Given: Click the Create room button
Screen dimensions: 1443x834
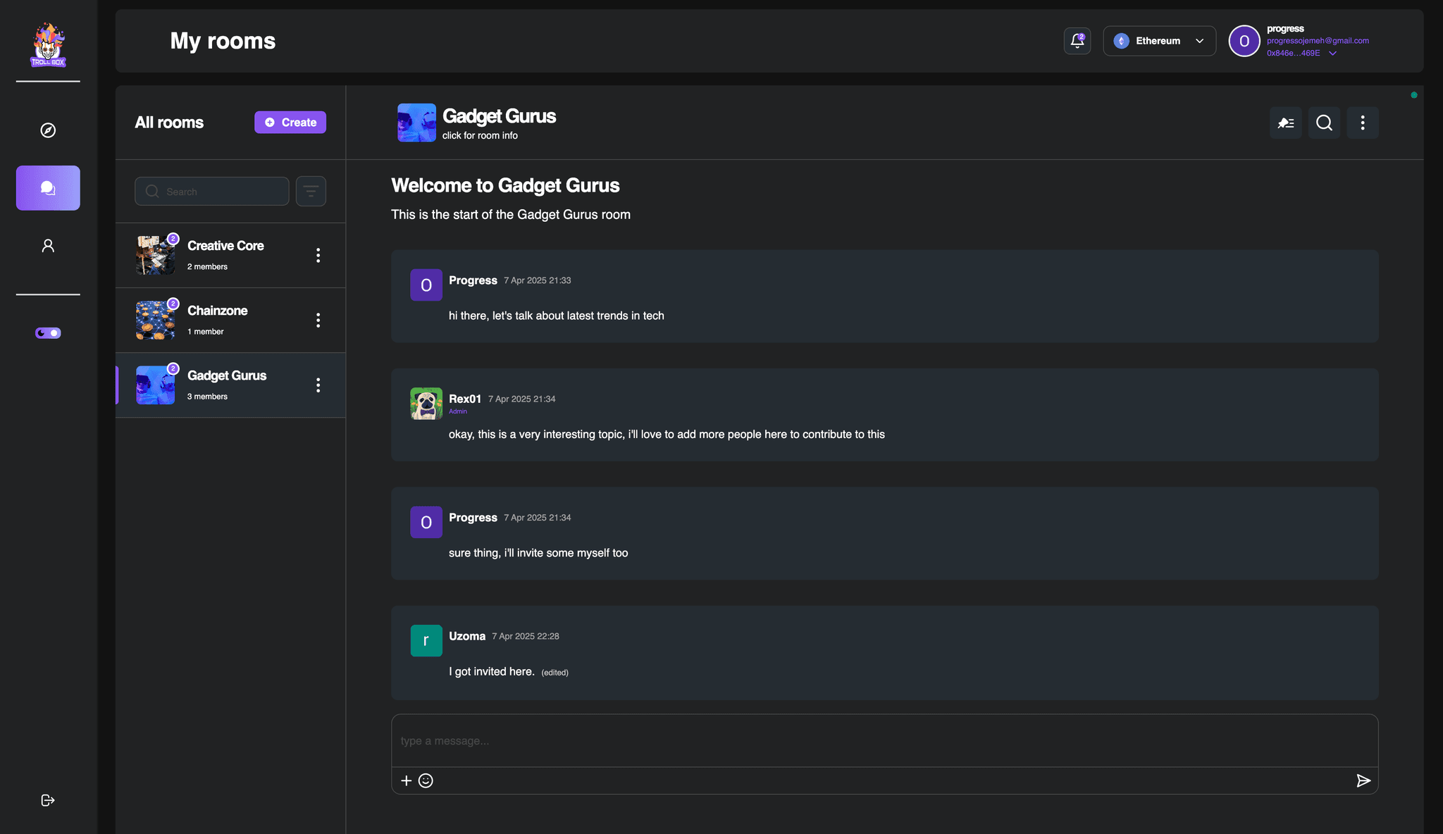Looking at the screenshot, I should (290, 122).
